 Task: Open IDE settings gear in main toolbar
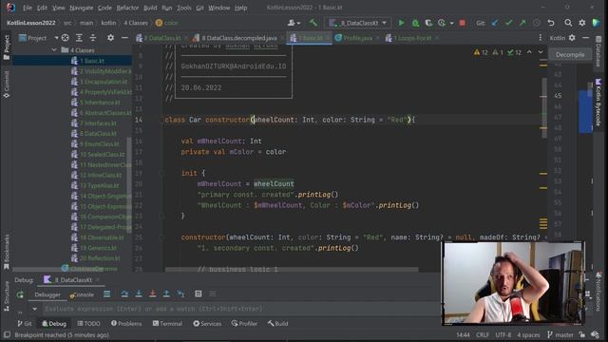582,23
